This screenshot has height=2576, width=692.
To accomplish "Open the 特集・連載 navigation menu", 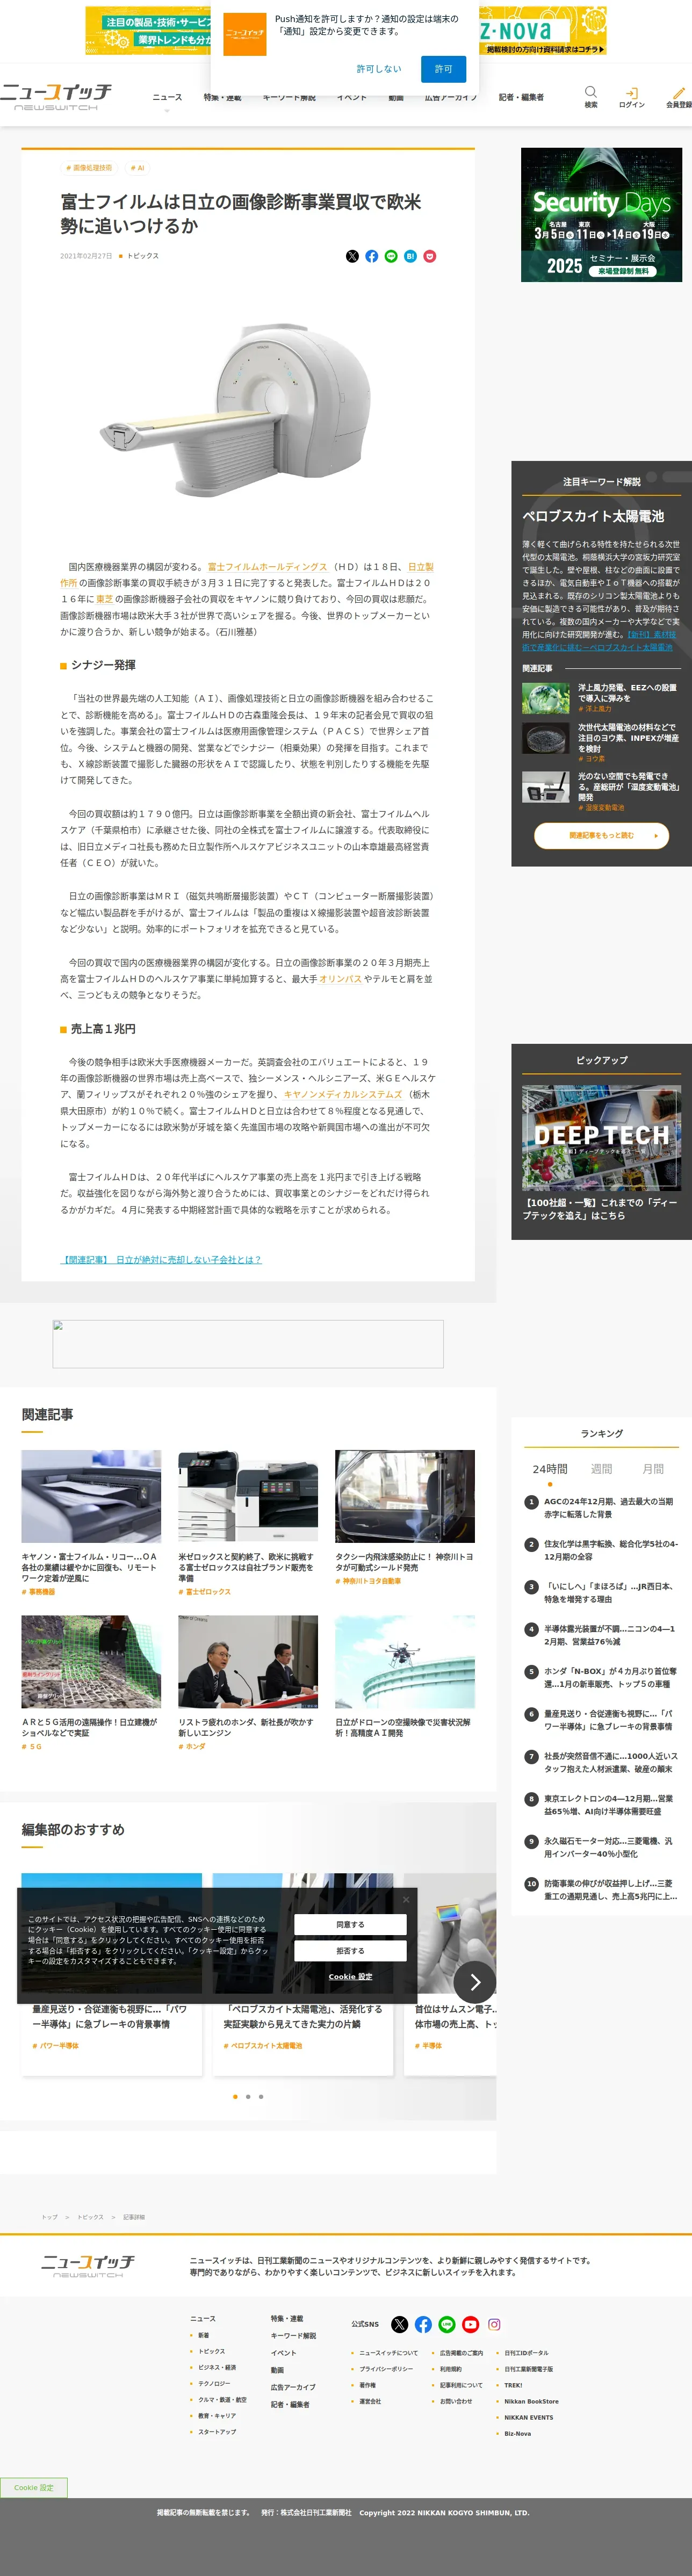I will (222, 98).
